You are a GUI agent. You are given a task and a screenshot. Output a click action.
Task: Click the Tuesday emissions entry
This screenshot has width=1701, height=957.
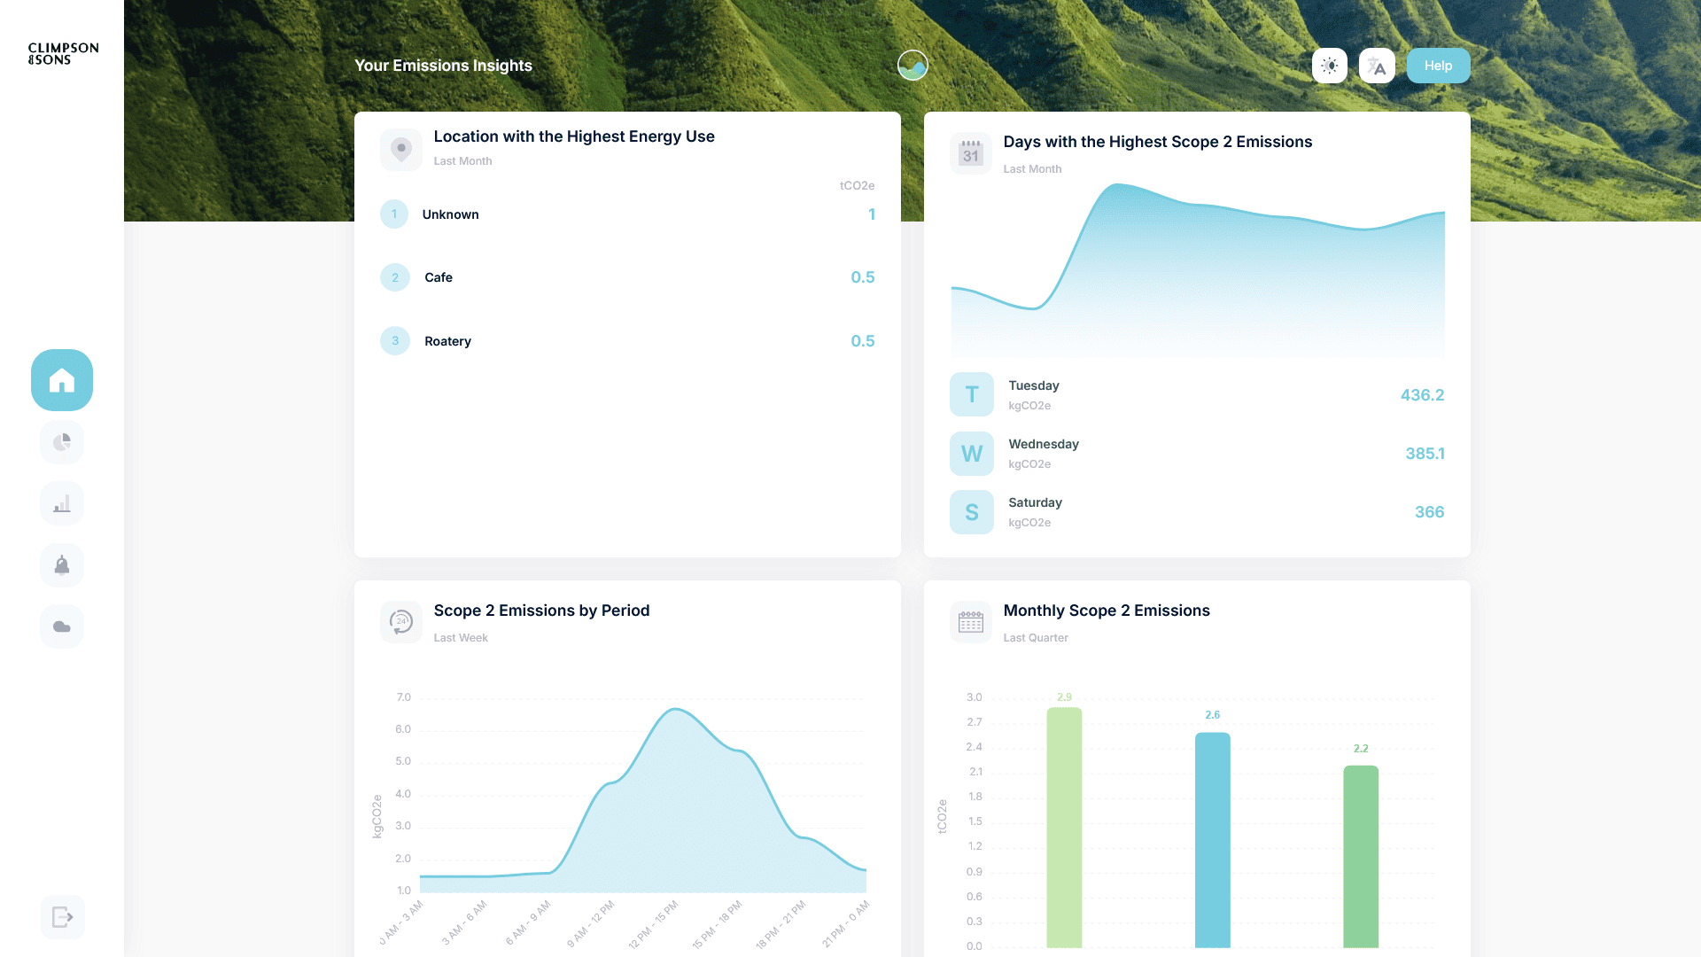(1196, 394)
